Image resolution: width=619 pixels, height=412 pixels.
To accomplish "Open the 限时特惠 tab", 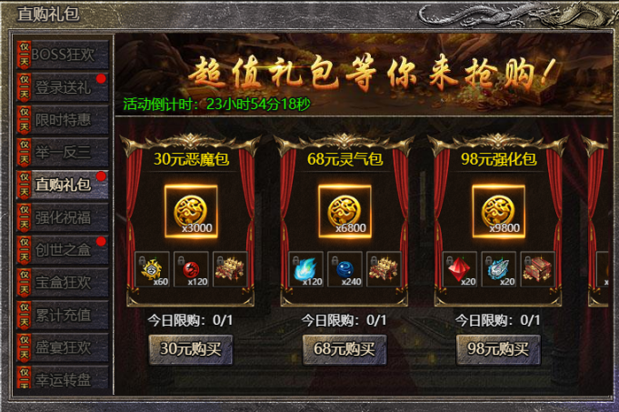I will [x=63, y=120].
